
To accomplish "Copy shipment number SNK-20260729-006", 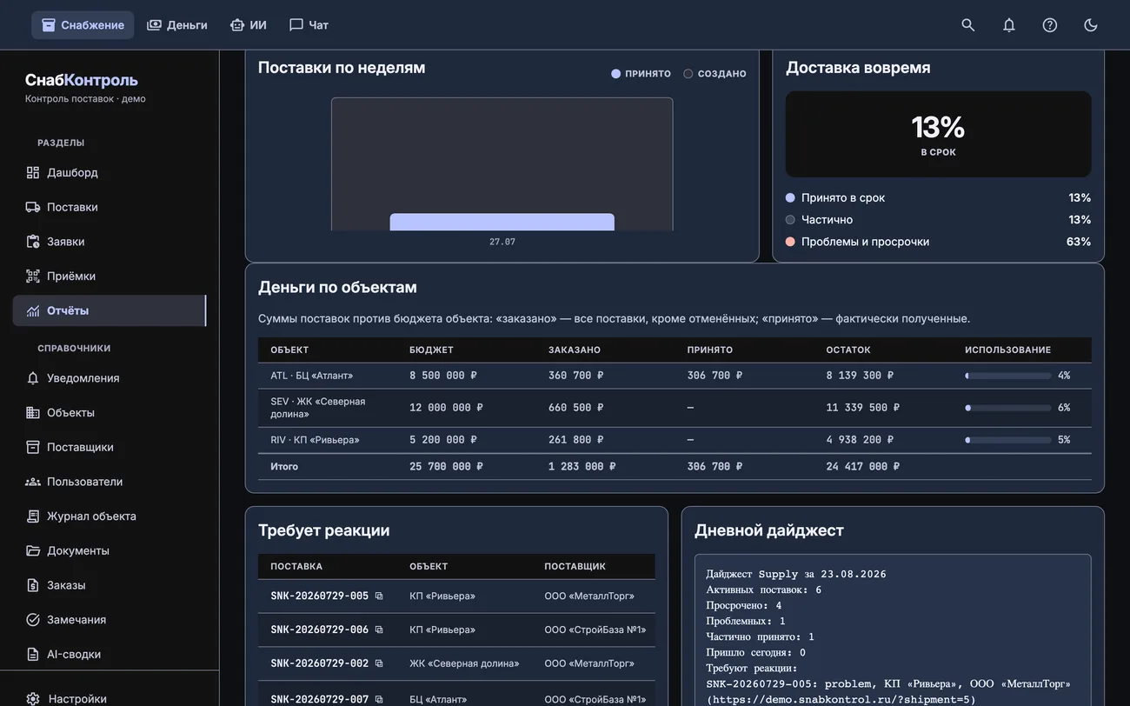I will 379,629.
